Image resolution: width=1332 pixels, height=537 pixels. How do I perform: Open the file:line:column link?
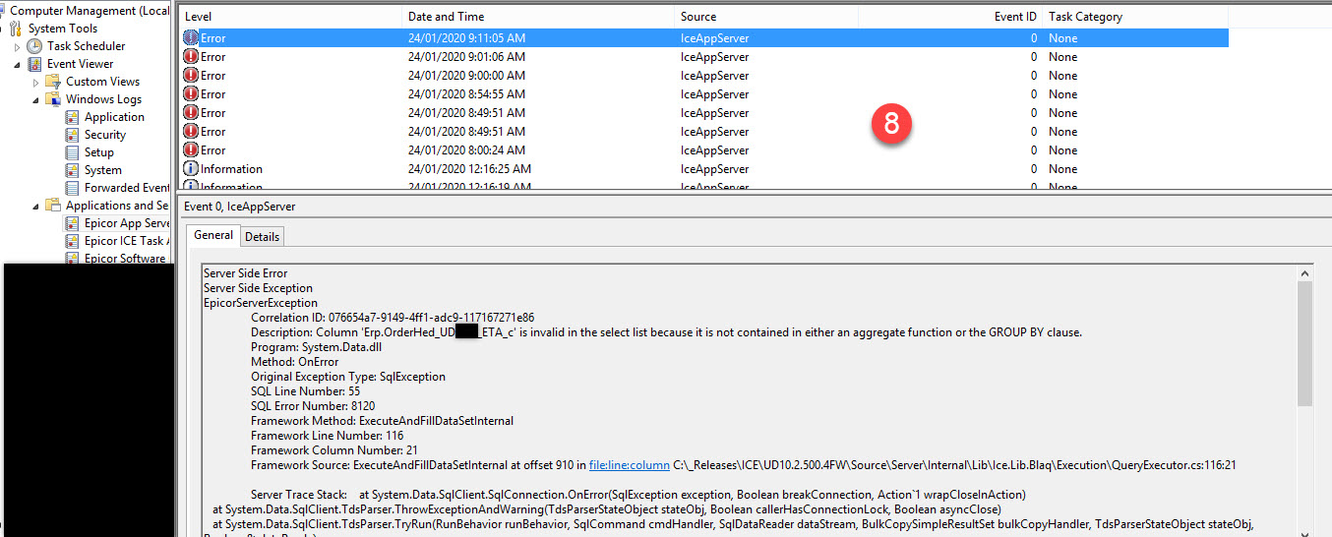(630, 465)
